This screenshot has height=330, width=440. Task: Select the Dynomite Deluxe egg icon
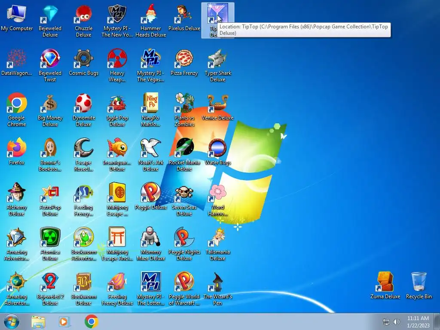tap(84, 103)
